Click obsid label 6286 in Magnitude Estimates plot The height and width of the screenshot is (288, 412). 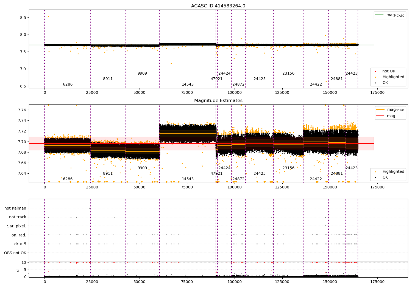68,179
